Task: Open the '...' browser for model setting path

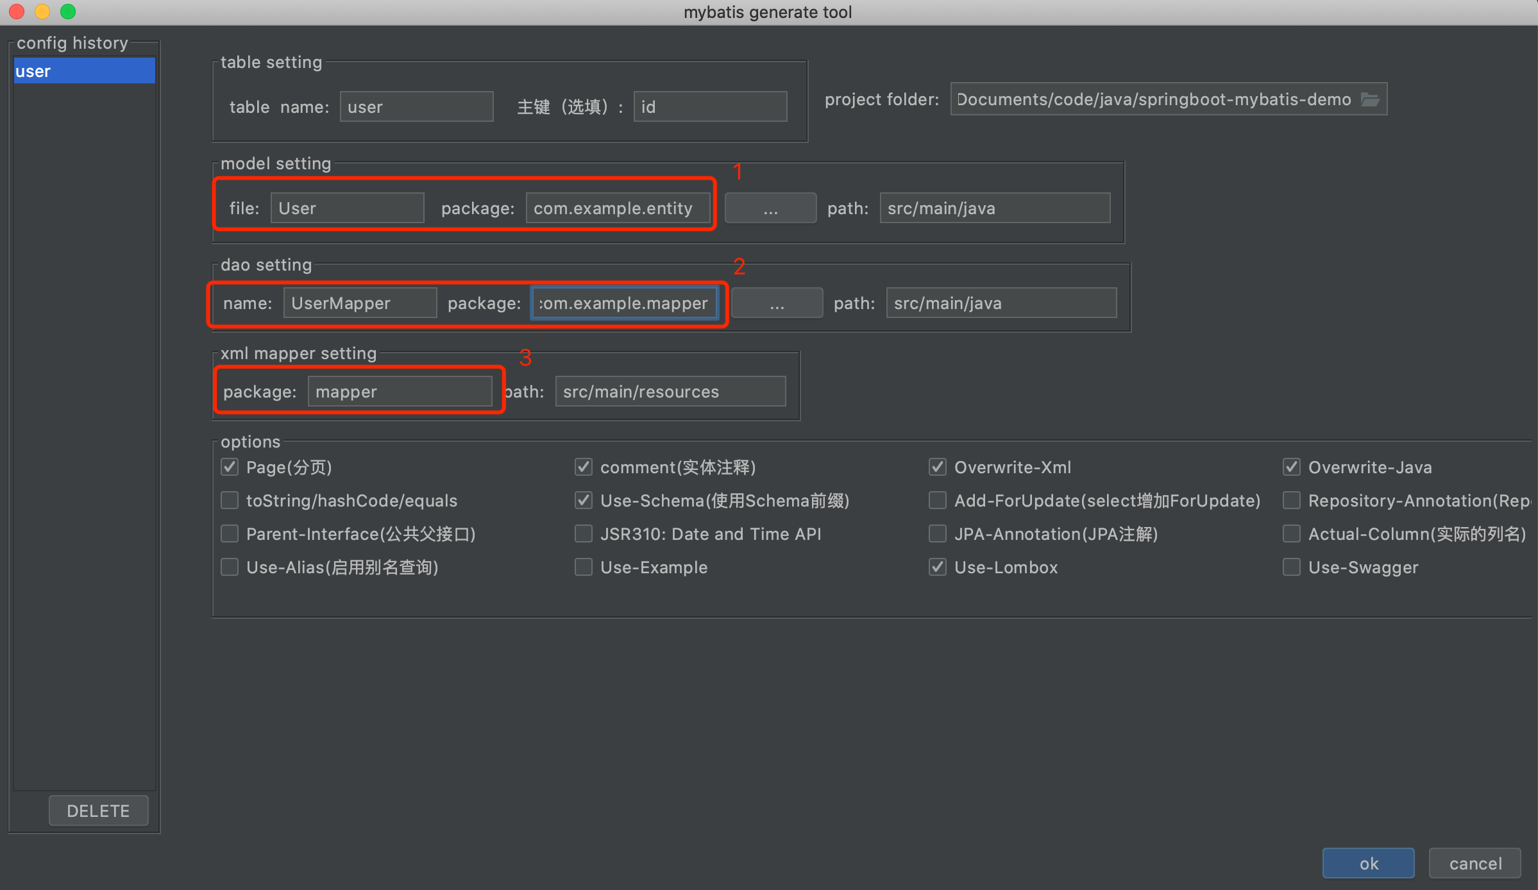Action: (x=770, y=207)
